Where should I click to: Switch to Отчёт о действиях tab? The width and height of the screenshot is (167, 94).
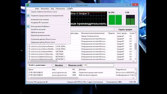tap(37, 65)
